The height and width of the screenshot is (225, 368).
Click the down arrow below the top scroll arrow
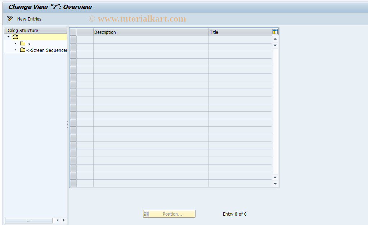(x=275, y=45)
